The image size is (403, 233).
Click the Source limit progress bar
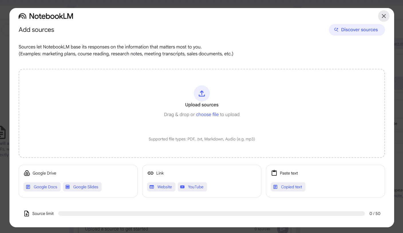212,214
